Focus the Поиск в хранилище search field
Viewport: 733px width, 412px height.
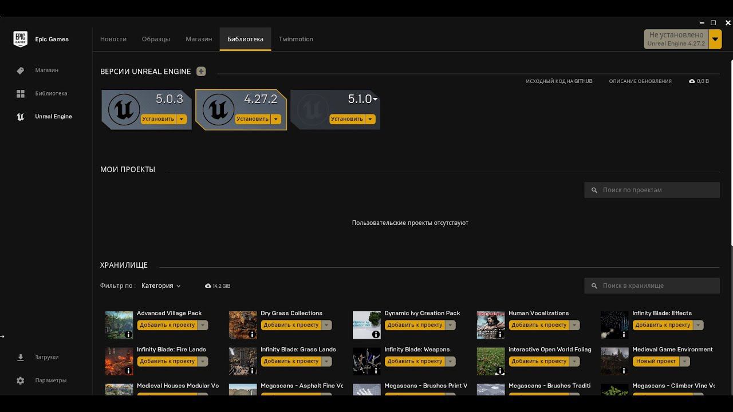click(x=652, y=286)
